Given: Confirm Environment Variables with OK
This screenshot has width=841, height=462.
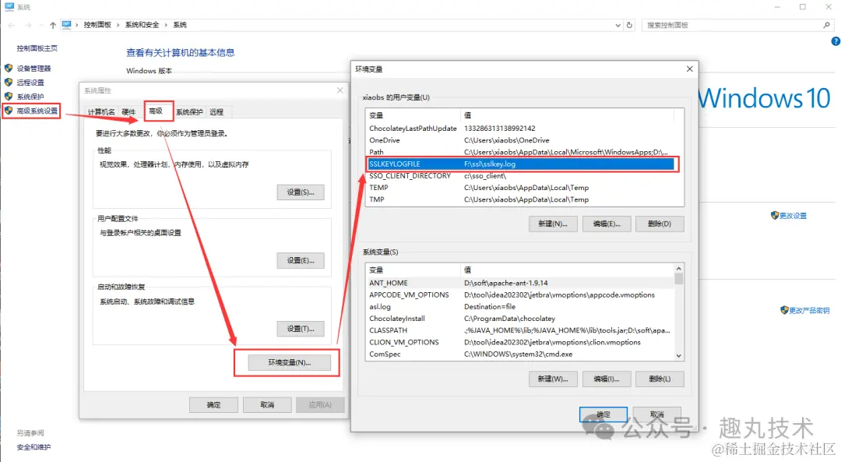Looking at the screenshot, I should click(x=603, y=414).
